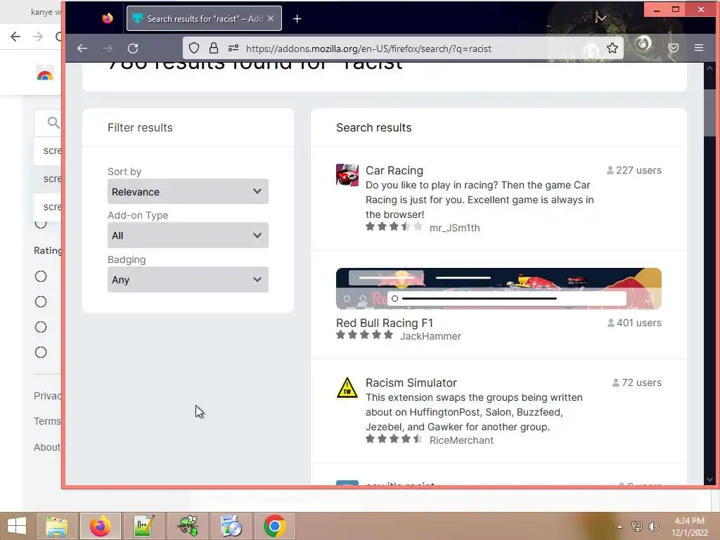Image resolution: width=720 pixels, height=540 pixels.
Task: Switch to Google Chrome in taskbar
Action: (275, 526)
